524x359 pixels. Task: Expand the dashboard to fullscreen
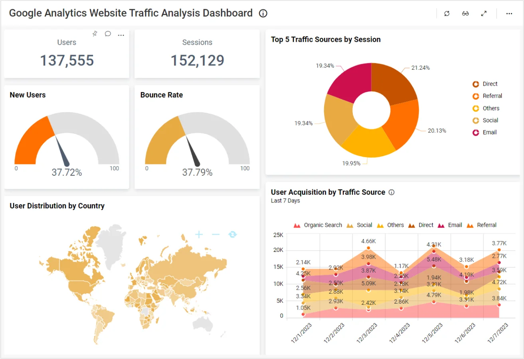(484, 13)
